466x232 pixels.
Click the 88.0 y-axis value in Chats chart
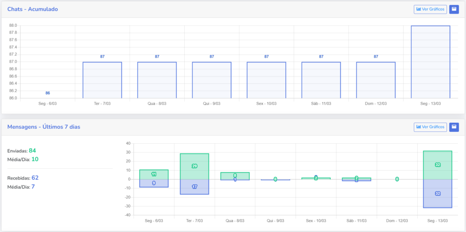tap(13, 25)
